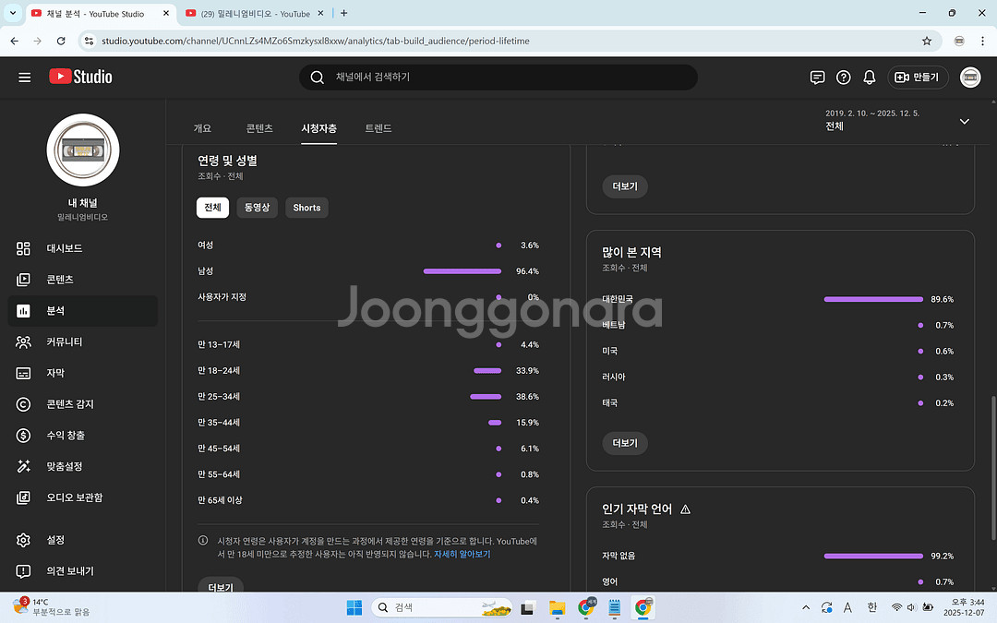Viewport: 997px width, 623px height.
Task: Open the hamburger menu in YouTube Studio
Action: 25,78
